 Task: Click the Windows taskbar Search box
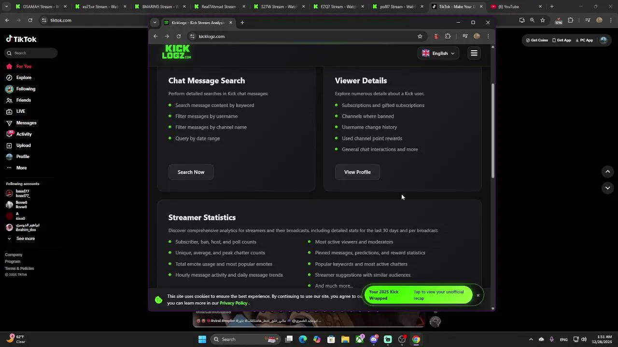[x=245, y=339]
